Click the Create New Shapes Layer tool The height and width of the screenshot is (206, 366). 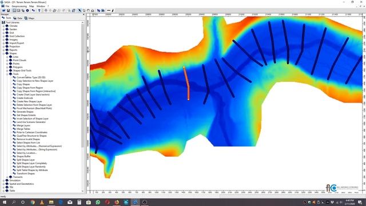click(x=29, y=101)
